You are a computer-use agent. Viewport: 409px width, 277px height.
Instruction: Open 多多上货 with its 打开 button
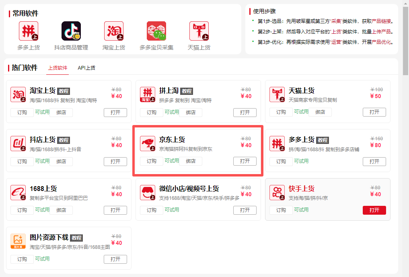pos(374,162)
